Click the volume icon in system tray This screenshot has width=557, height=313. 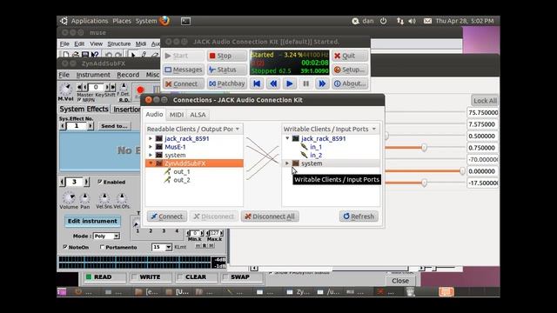pyautogui.click(x=412, y=21)
